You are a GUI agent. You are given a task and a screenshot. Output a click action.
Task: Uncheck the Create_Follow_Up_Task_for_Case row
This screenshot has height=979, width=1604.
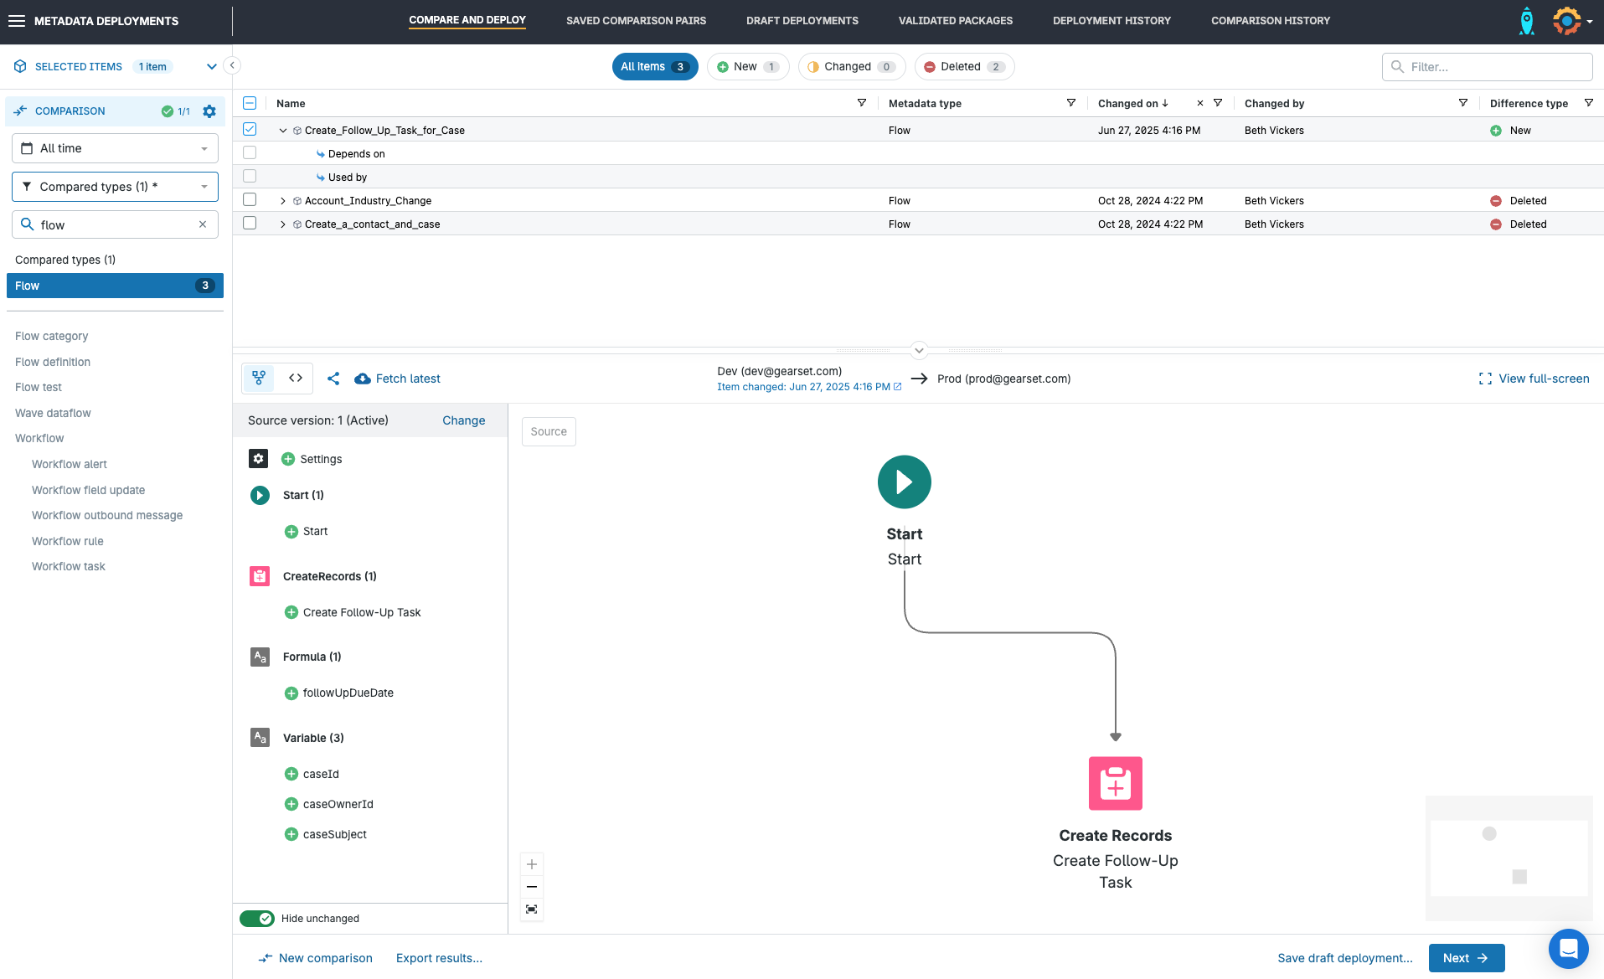(250, 130)
